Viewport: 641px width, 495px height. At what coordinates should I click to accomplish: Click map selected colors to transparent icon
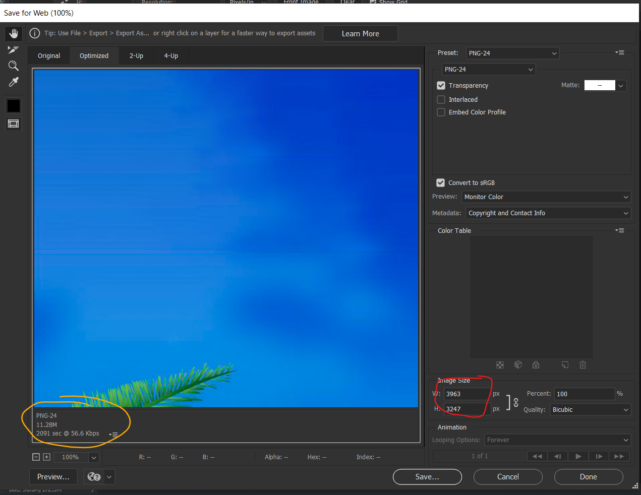[x=500, y=365]
